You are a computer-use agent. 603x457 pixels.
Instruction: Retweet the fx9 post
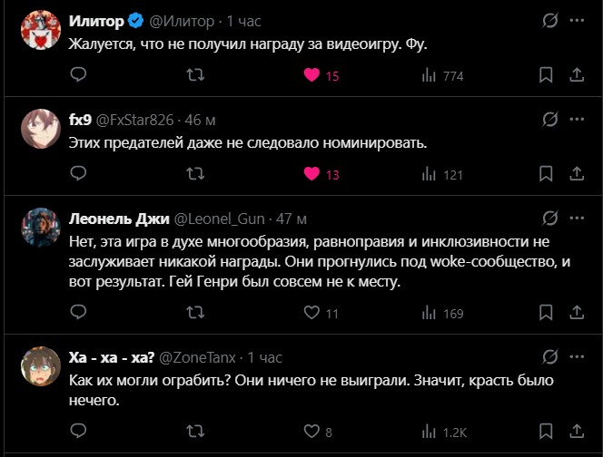click(x=194, y=174)
